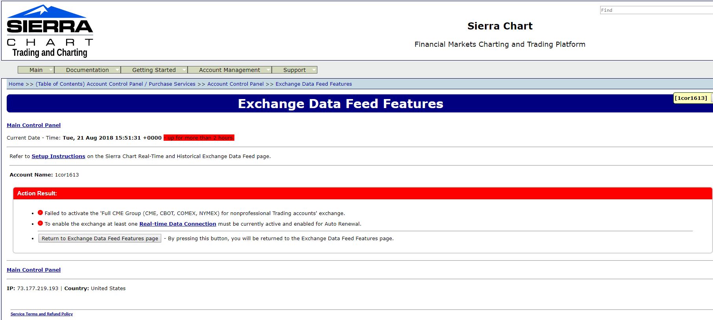Expand the Account Management dropdown arrow

click(268, 70)
